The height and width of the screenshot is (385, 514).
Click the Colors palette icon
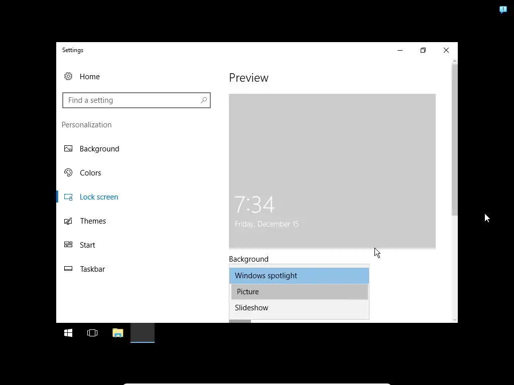click(x=68, y=172)
